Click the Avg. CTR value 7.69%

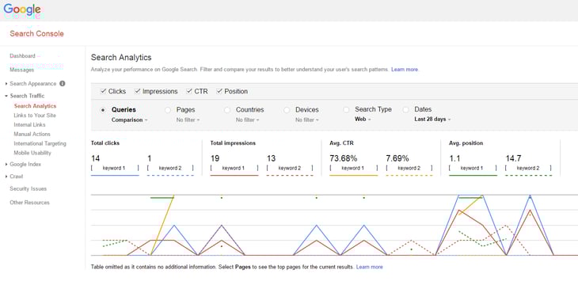point(397,158)
